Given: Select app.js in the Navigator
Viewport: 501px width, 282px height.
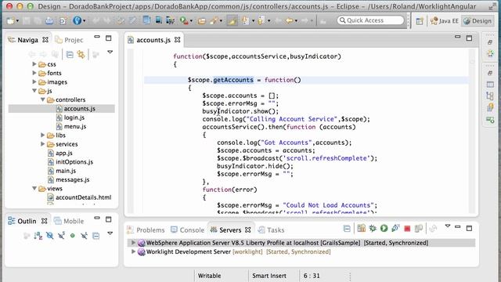Looking at the screenshot, I should pyautogui.click(x=64, y=154).
